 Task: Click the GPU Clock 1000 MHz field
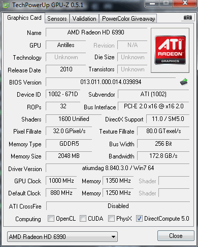click(61, 181)
